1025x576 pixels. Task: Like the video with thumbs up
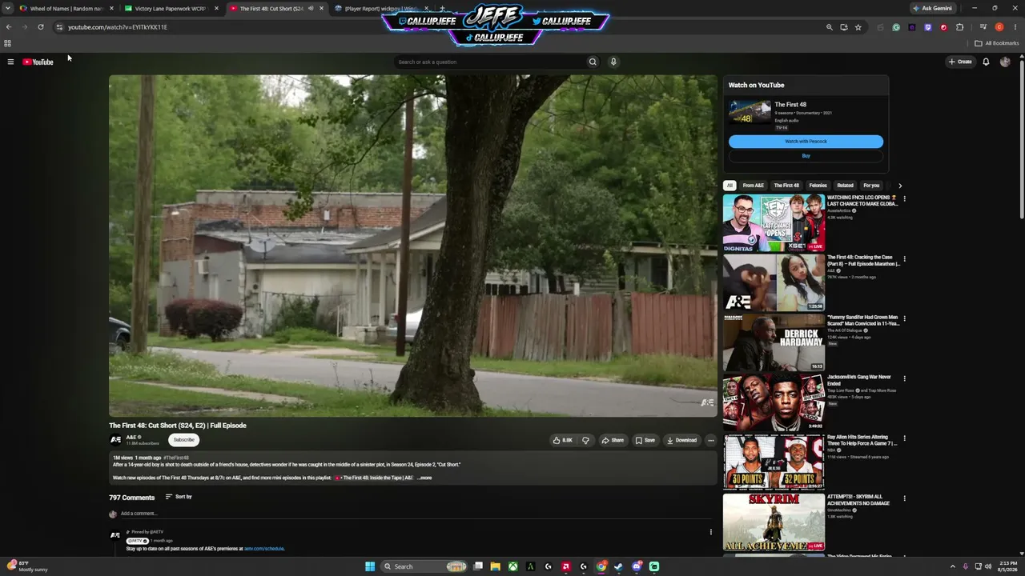point(562,440)
